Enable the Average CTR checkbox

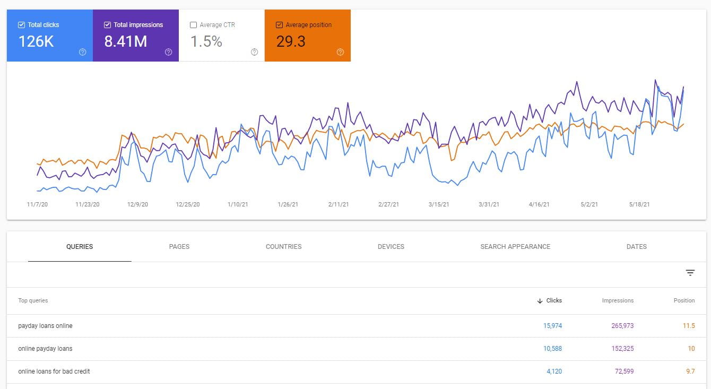(193, 25)
